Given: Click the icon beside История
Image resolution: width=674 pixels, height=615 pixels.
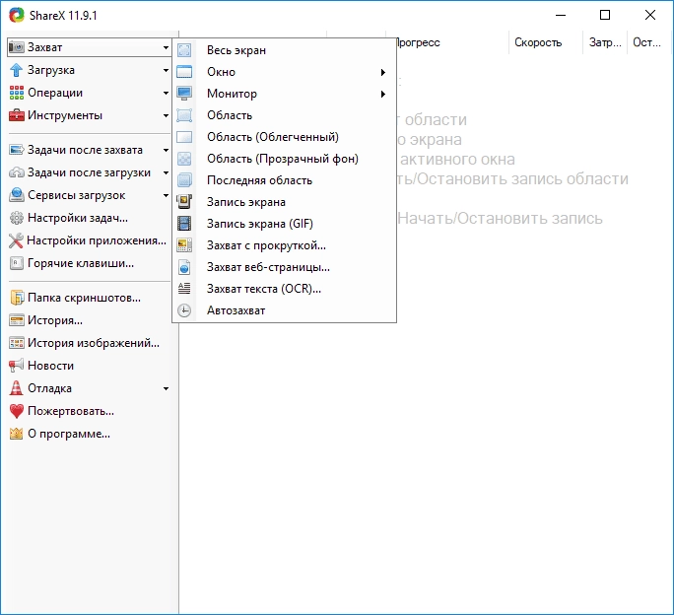Looking at the screenshot, I should click(x=17, y=320).
